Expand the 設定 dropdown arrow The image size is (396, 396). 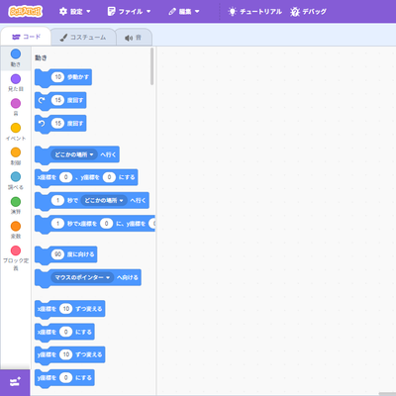coord(88,12)
